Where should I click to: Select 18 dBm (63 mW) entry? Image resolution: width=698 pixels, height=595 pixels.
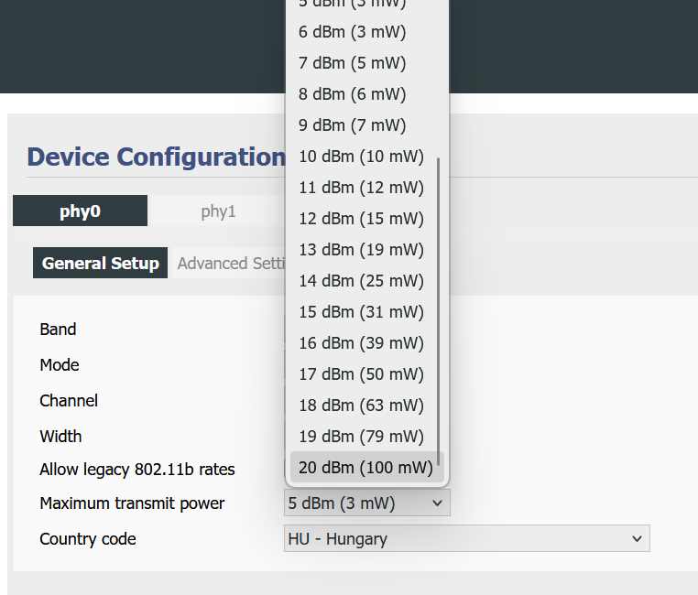click(x=361, y=406)
